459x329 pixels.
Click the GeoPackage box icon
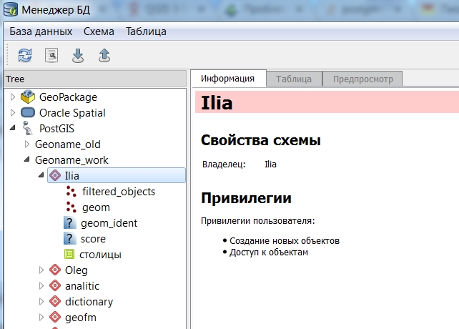[28, 97]
